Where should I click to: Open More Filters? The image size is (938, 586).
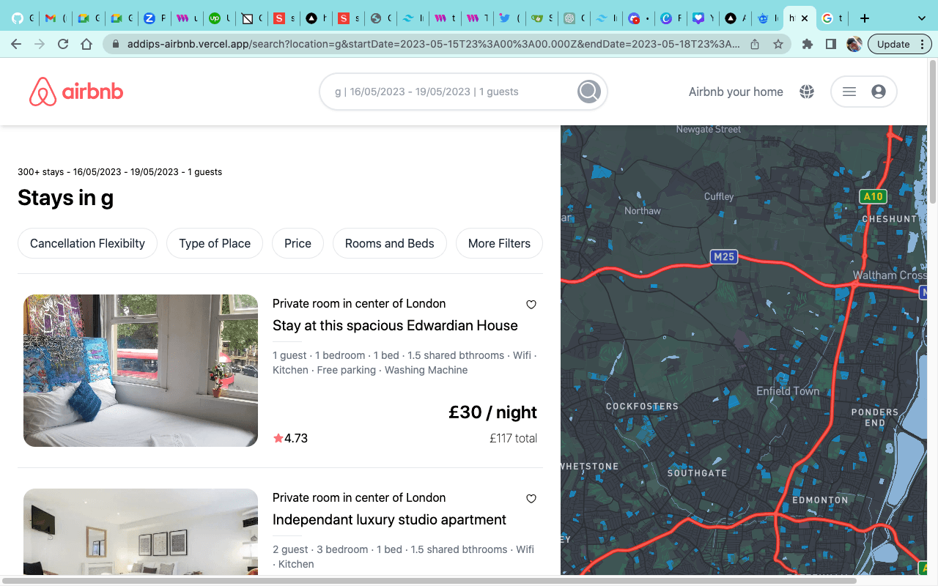click(x=499, y=243)
